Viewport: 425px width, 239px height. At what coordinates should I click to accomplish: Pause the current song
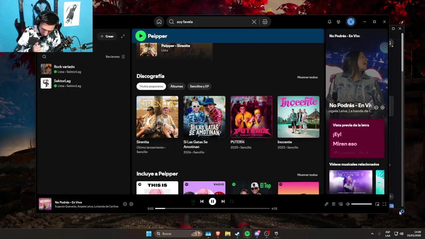point(212,201)
